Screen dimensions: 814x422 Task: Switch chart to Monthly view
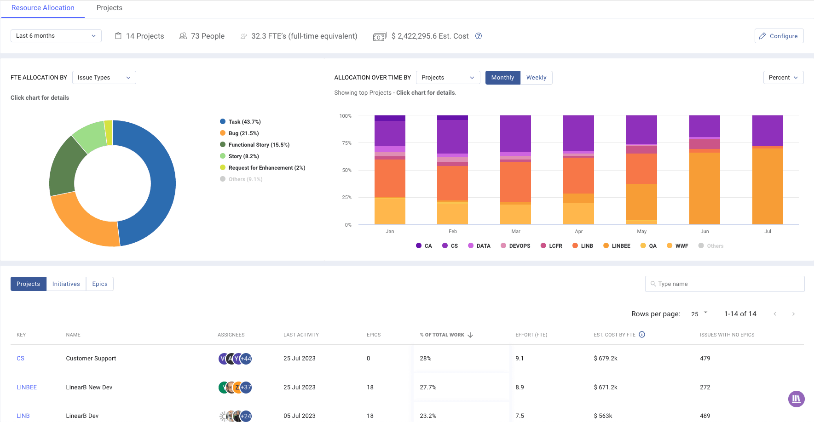point(502,78)
